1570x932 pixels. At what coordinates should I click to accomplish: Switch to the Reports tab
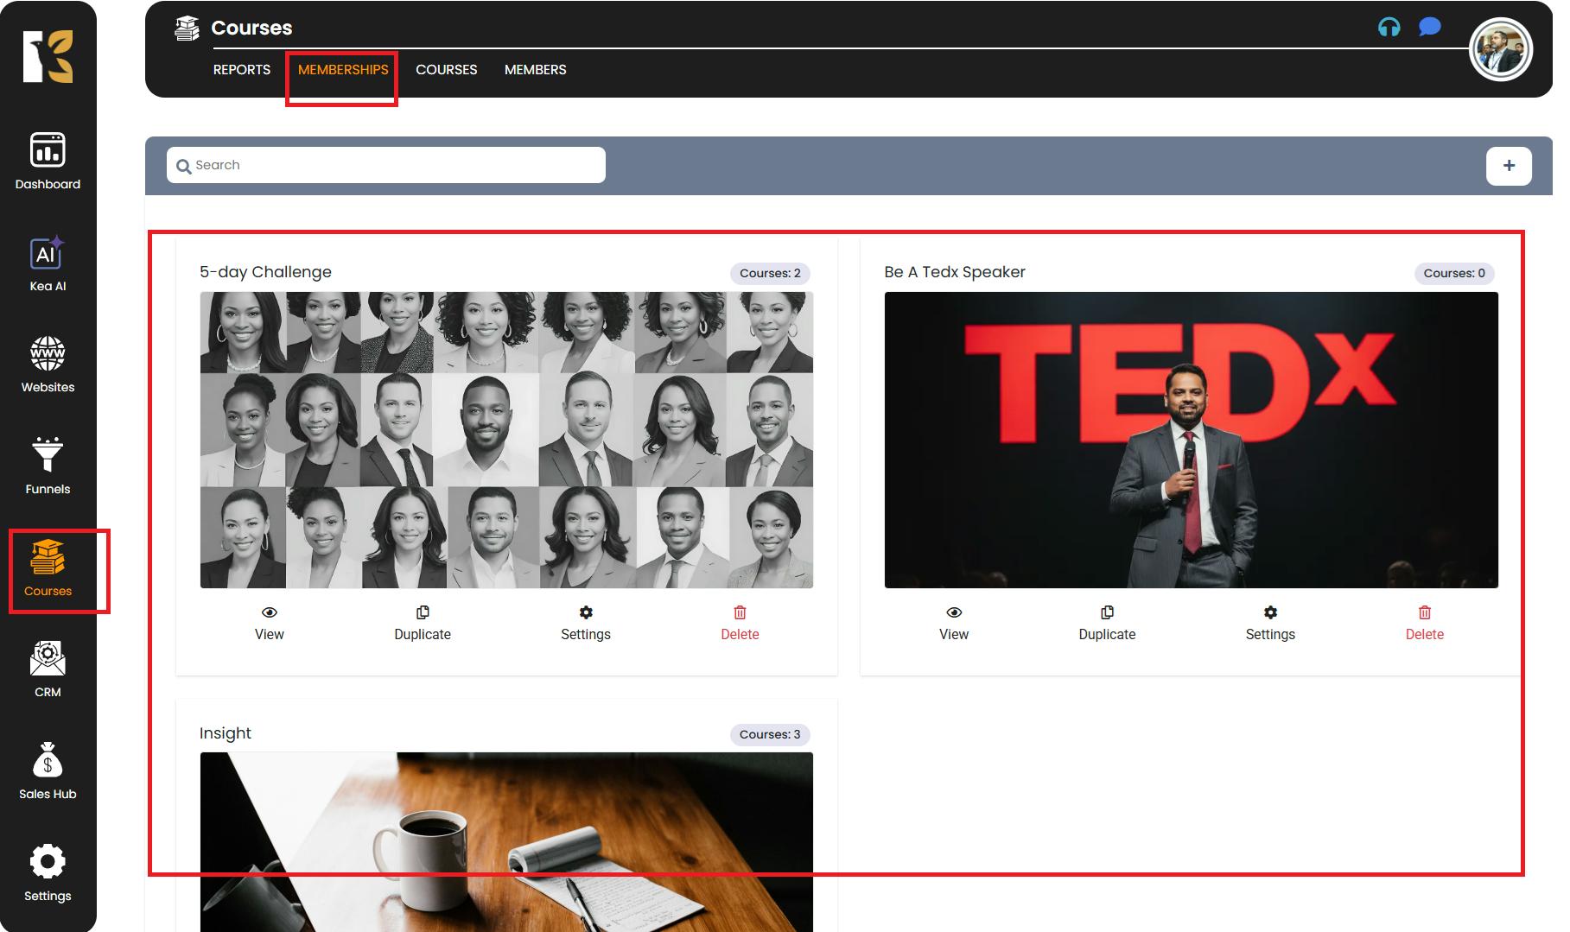242,70
